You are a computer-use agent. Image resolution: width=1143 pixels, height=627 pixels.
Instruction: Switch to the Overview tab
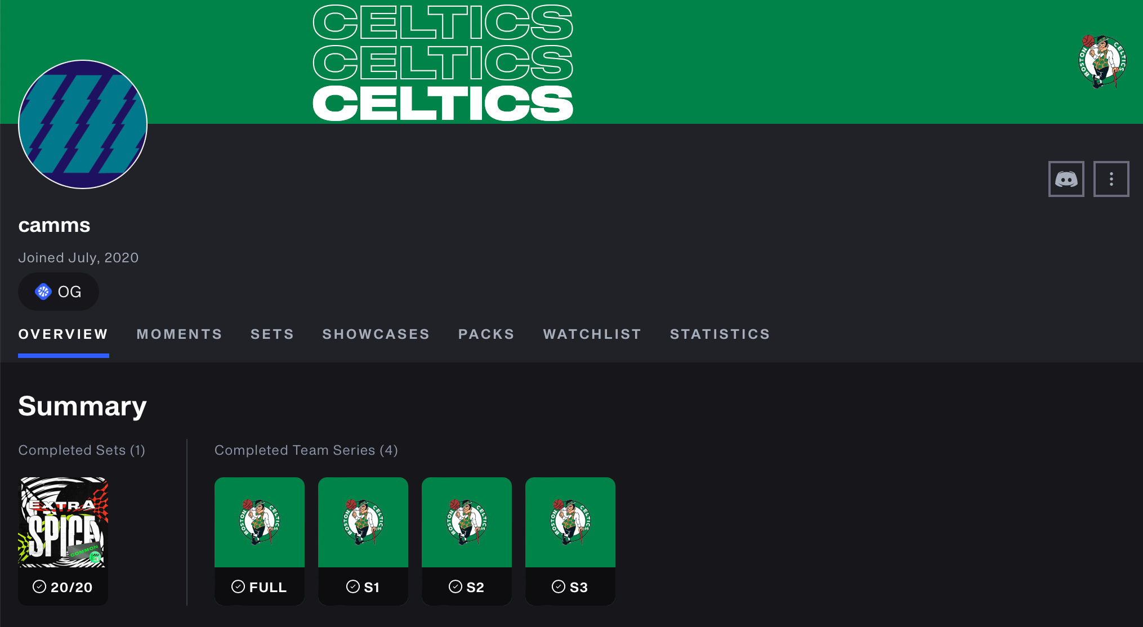coord(63,334)
